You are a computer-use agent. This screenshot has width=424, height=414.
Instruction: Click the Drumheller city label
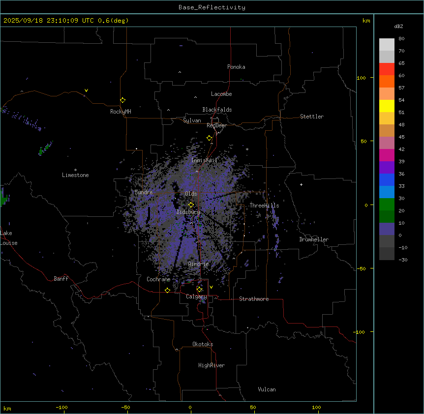point(314,239)
